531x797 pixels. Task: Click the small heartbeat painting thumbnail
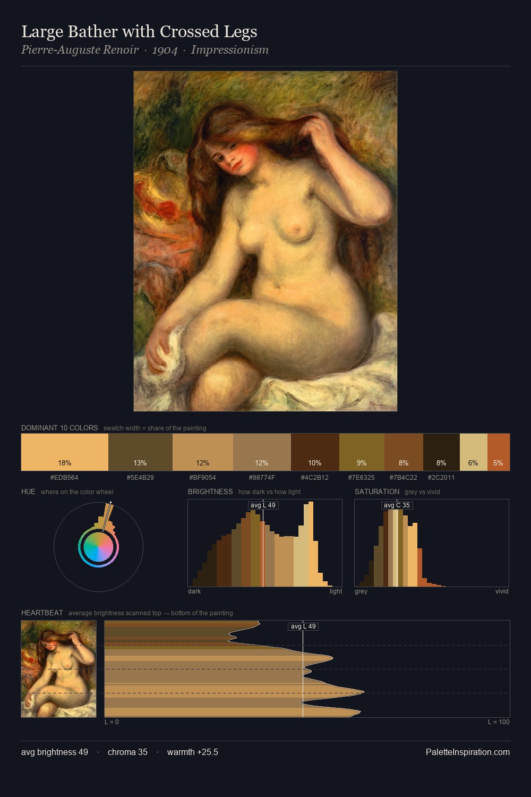tap(58, 669)
